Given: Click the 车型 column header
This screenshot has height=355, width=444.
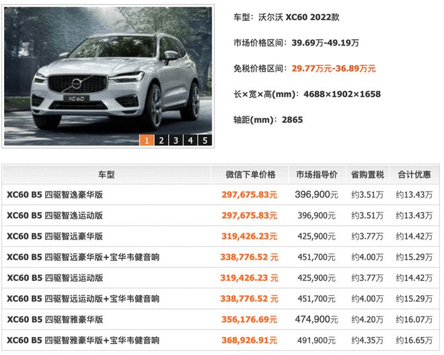Looking at the screenshot, I should (x=106, y=174).
